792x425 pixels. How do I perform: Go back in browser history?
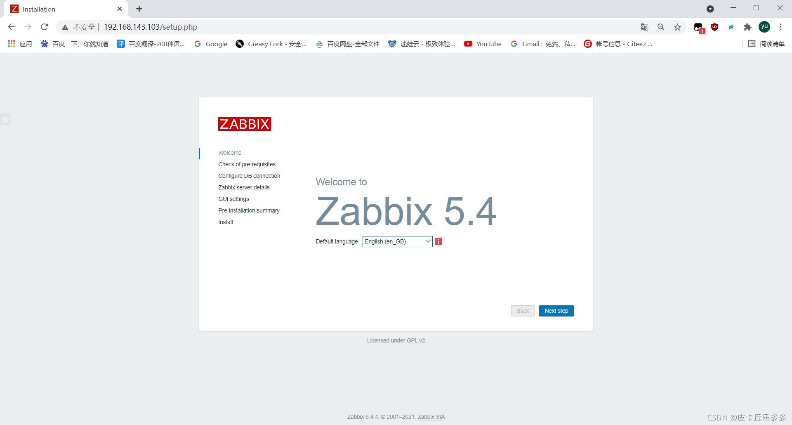click(11, 27)
